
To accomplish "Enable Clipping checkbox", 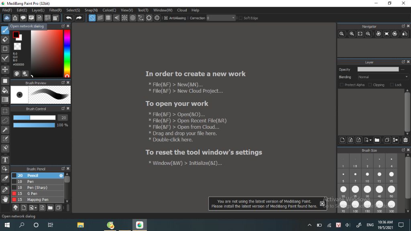I will 370,85.
